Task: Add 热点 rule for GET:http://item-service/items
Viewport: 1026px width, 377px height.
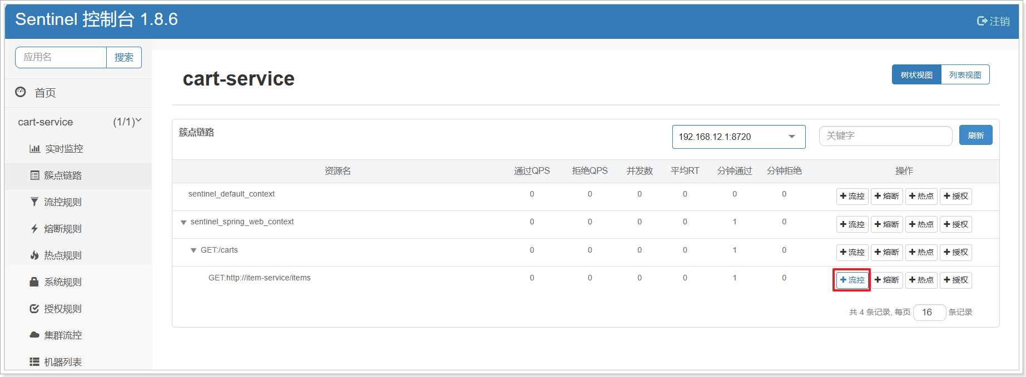Action: (x=921, y=280)
